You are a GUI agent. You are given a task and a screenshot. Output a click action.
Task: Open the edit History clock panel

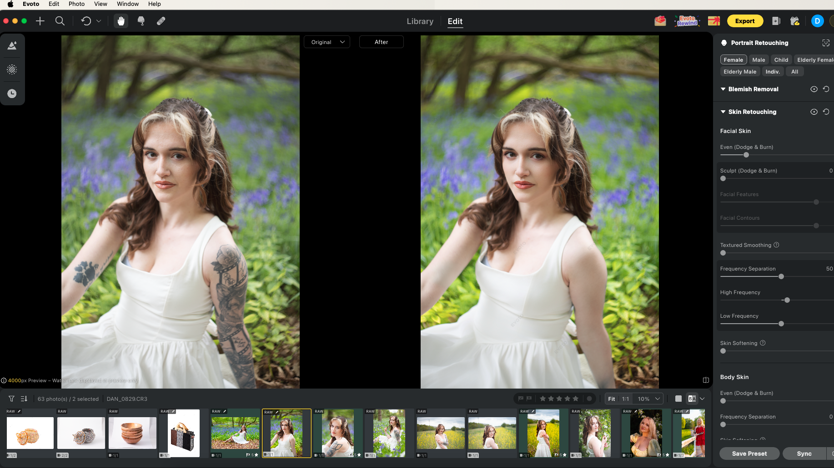12,94
